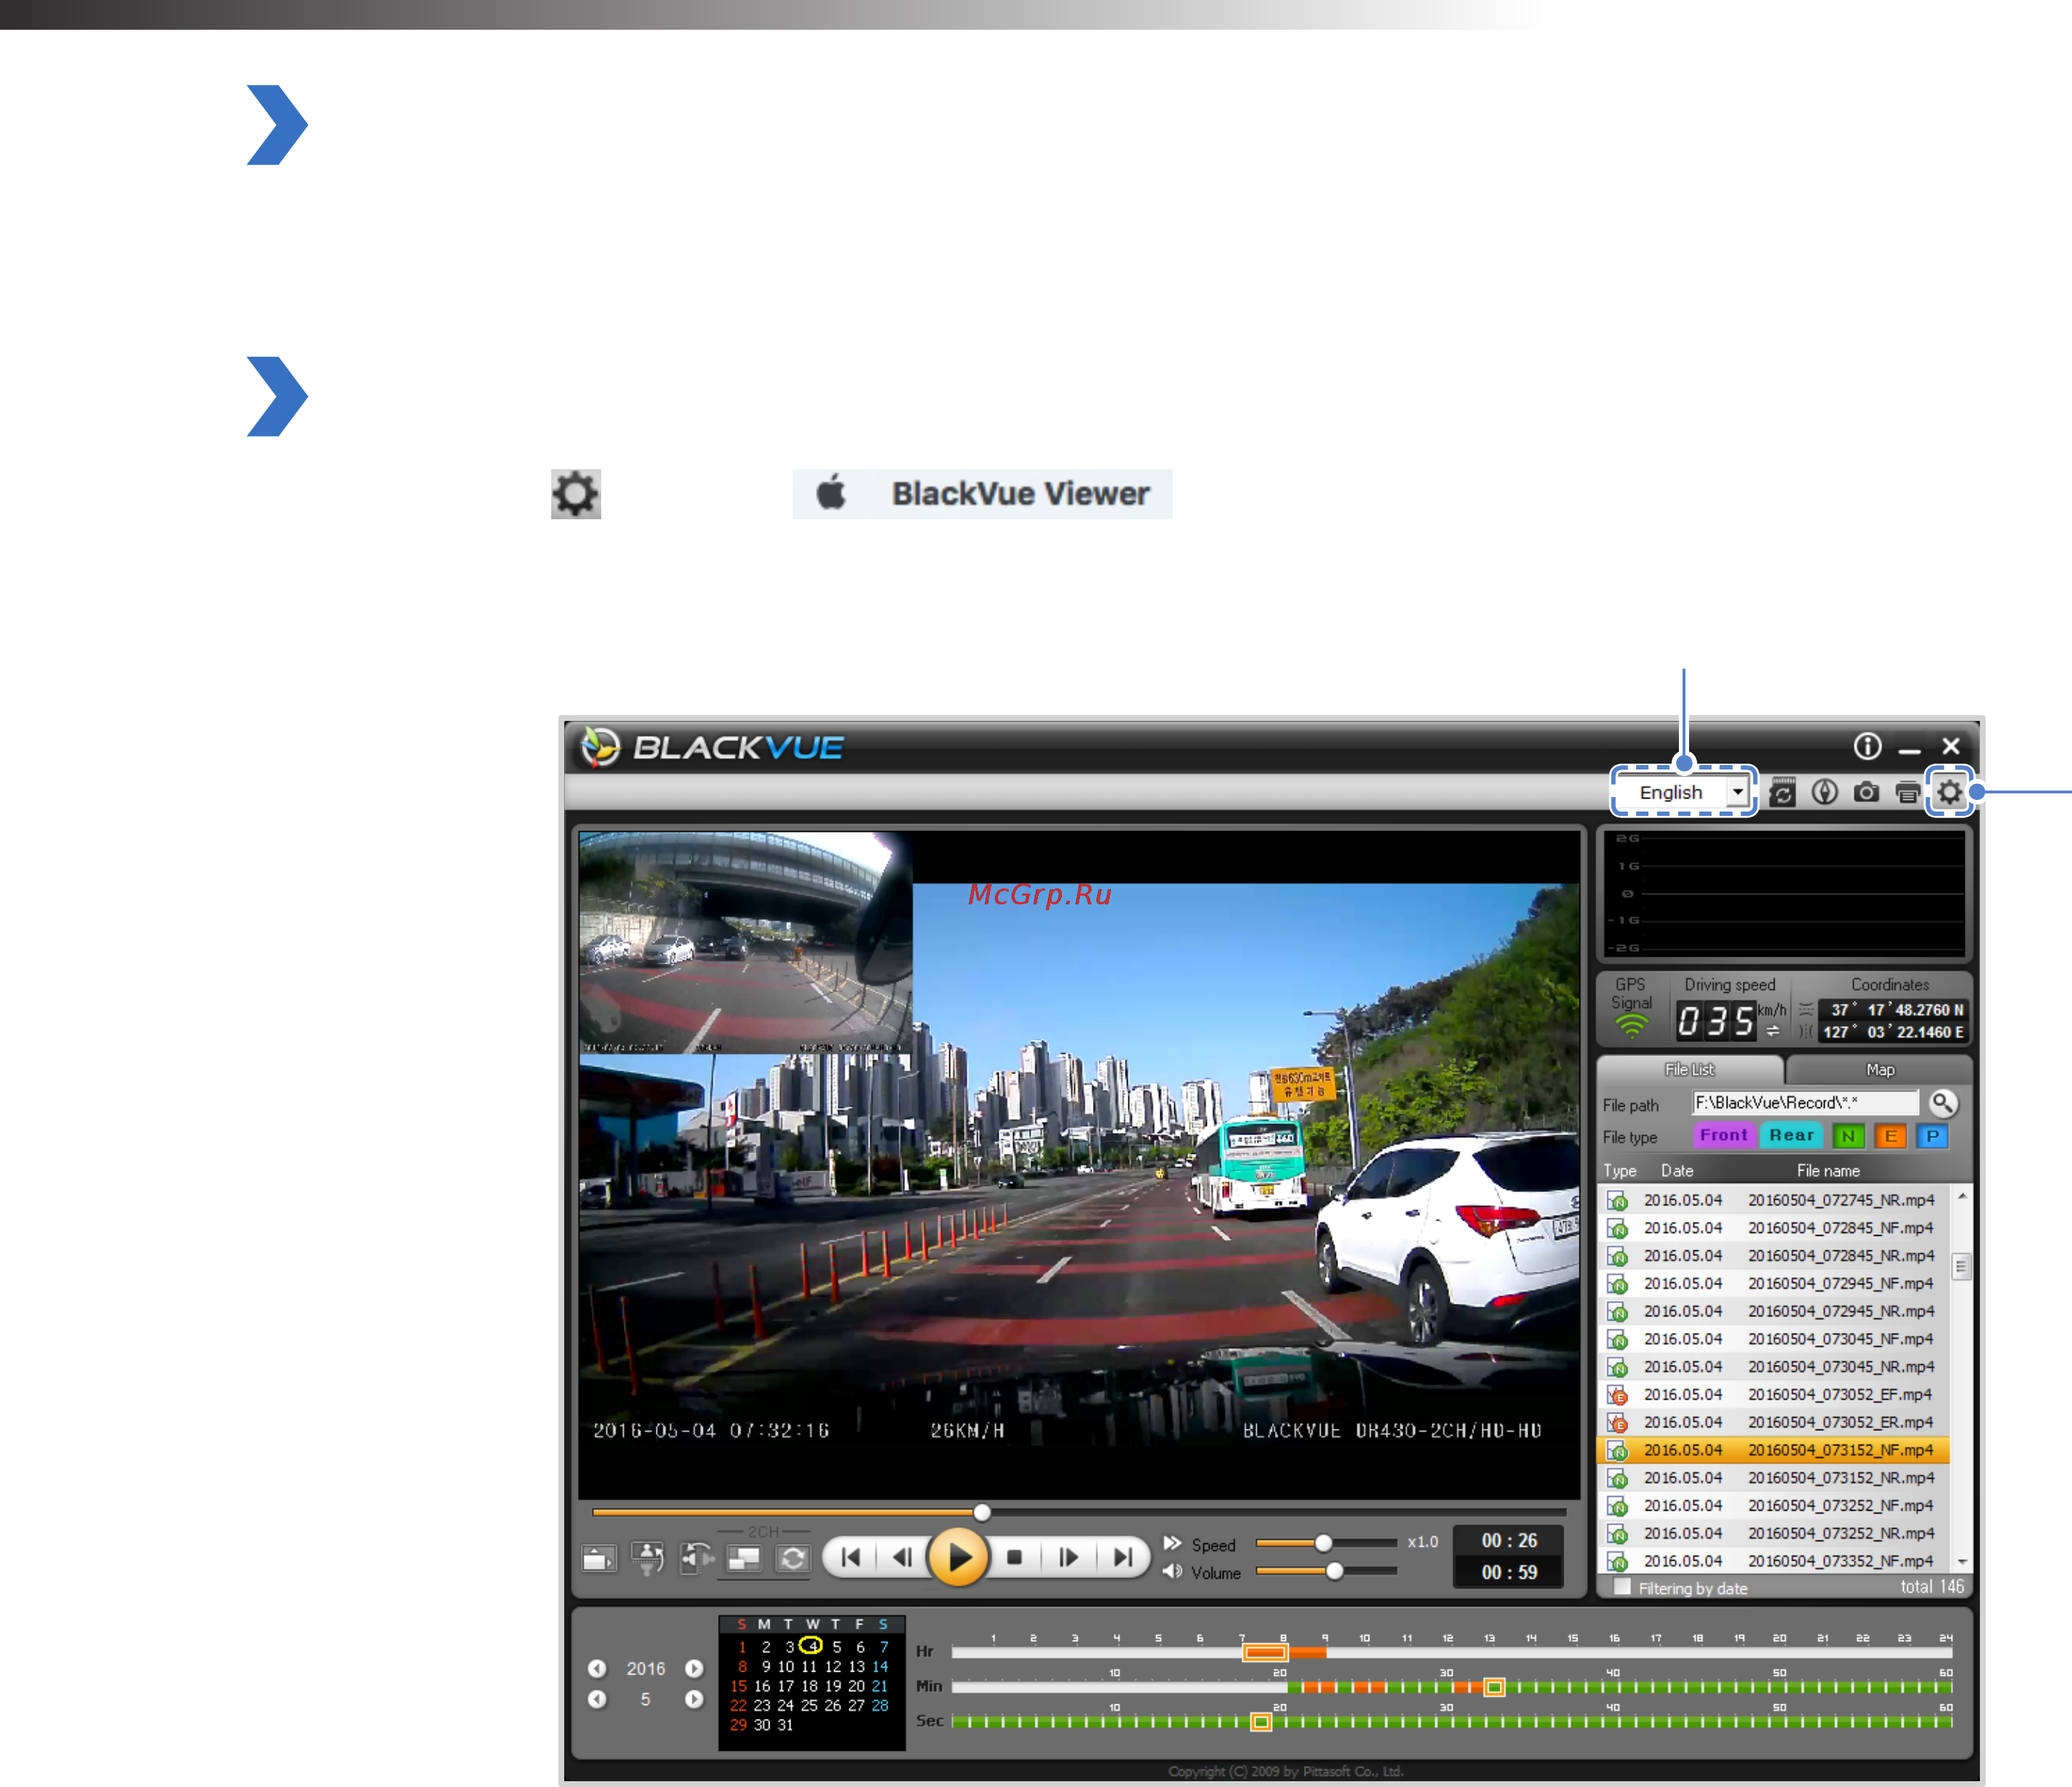This screenshot has width=2072, height=1787.
Task: Sort by the Date column header
Action: coord(1677,1170)
